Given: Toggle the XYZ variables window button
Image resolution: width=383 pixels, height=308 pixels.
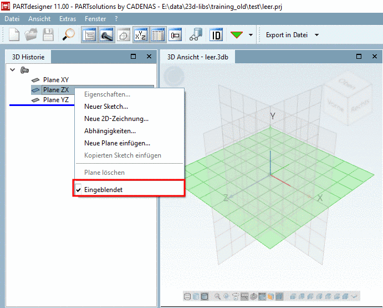Looking at the screenshot, I should pos(140,35).
